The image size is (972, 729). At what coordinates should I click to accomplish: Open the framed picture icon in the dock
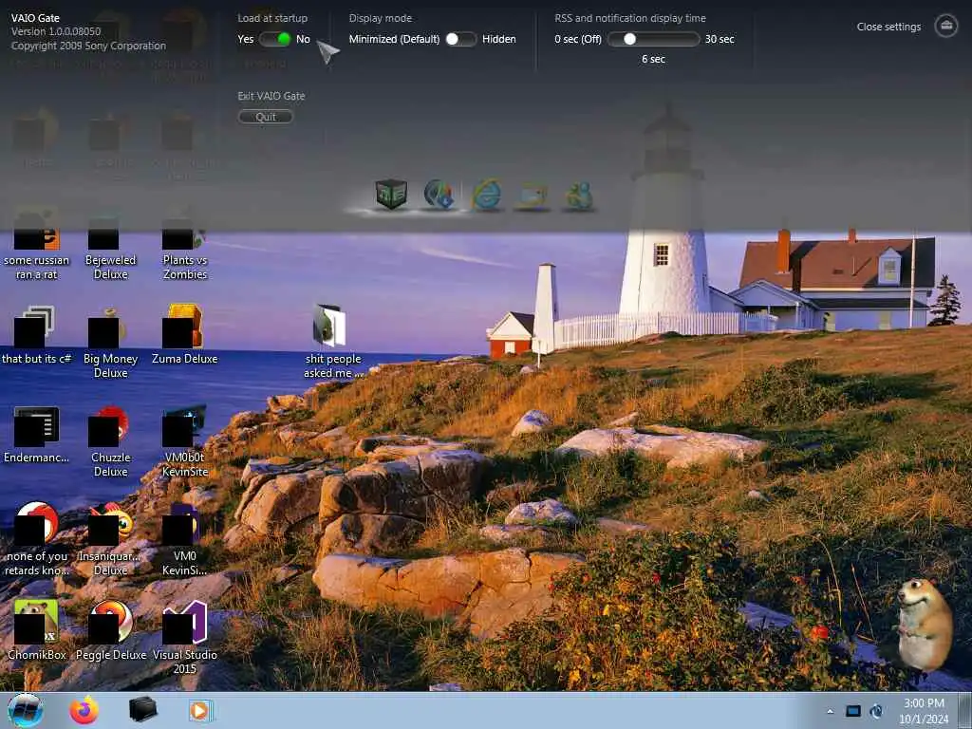tap(533, 196)
